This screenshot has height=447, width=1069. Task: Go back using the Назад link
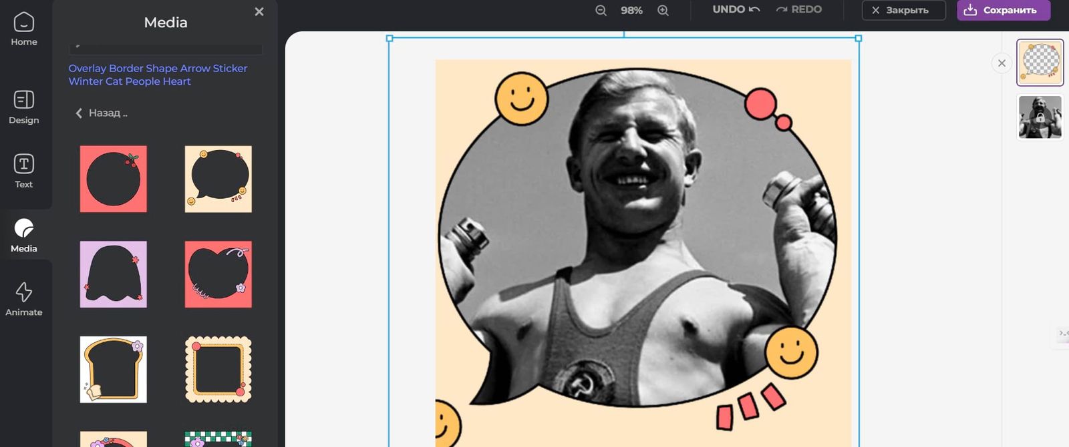point(102,113)
